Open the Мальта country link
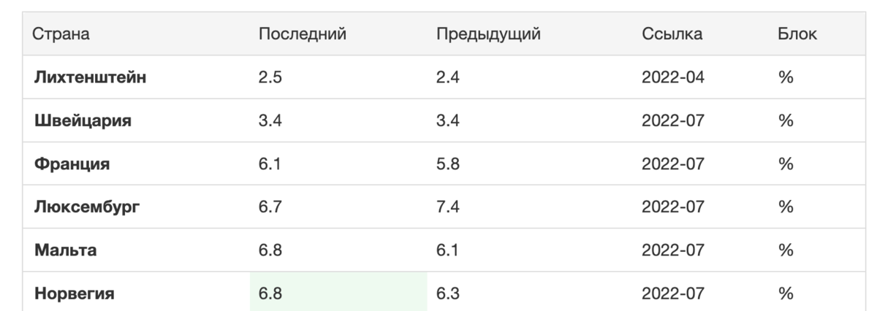 [x=66, y=250]
